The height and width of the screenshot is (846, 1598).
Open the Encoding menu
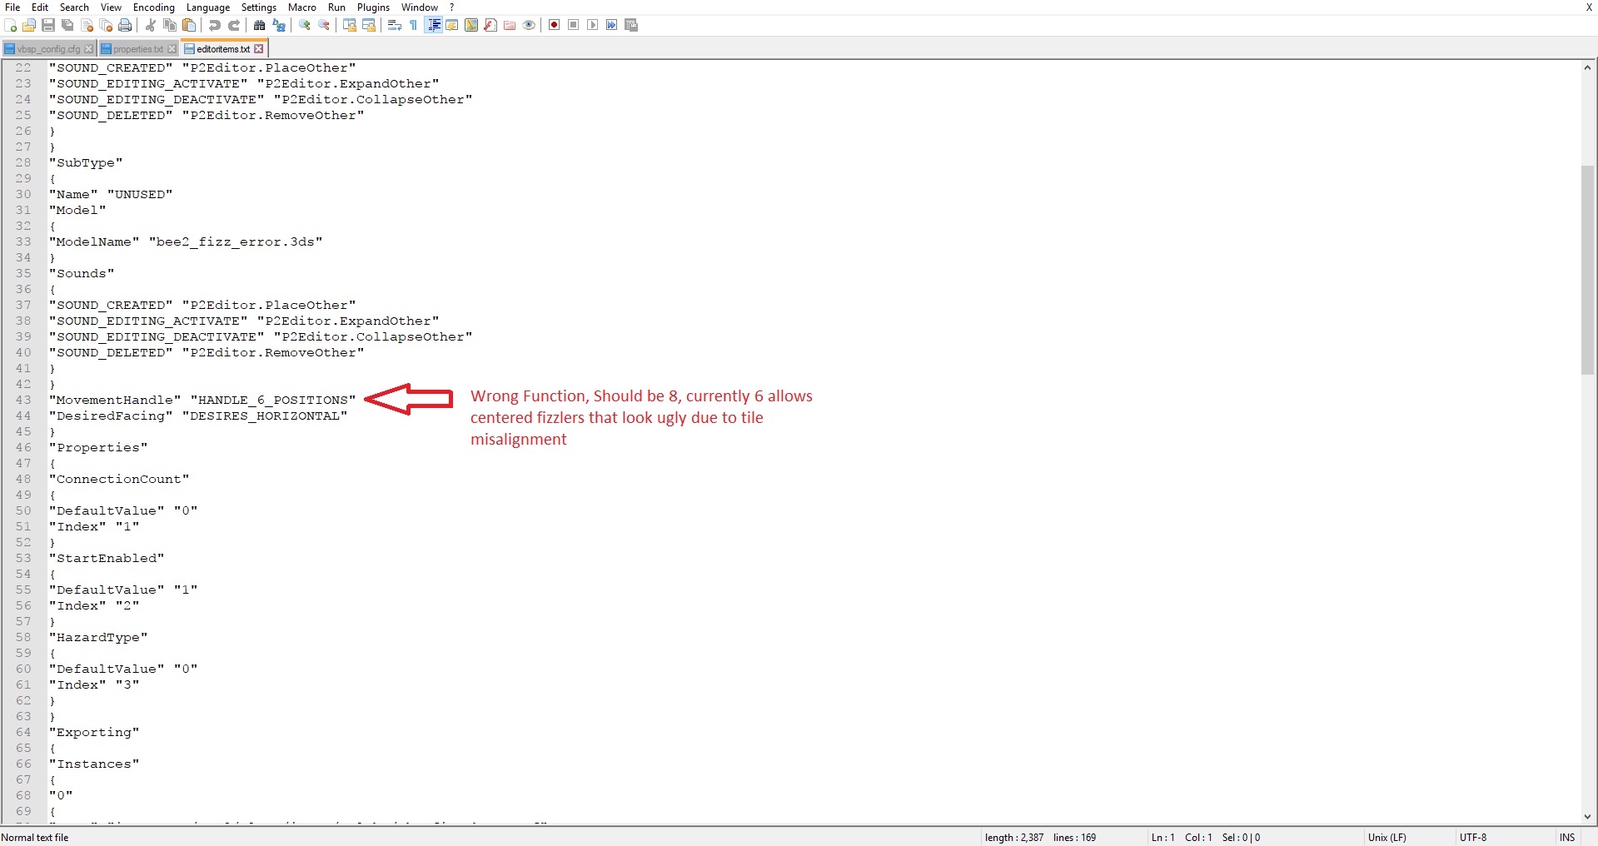click(154, 7)
